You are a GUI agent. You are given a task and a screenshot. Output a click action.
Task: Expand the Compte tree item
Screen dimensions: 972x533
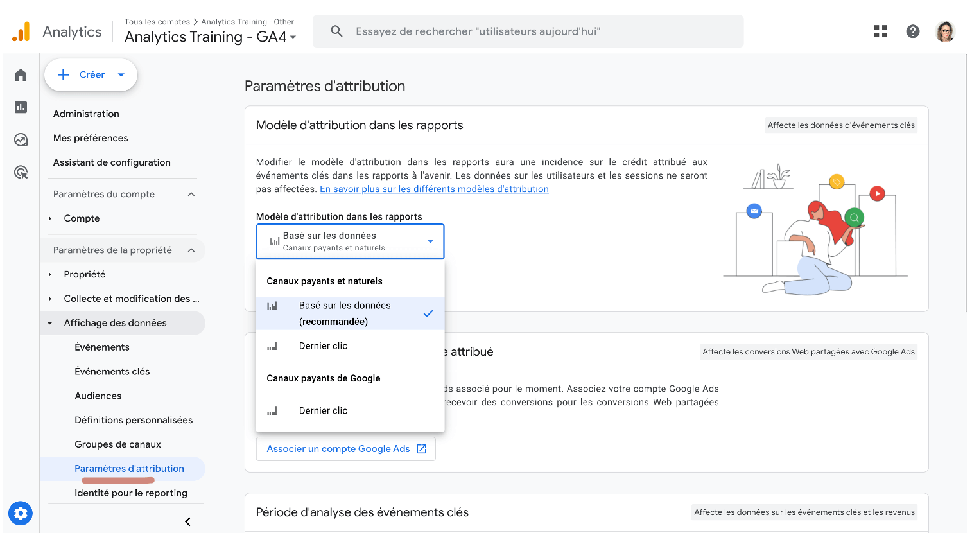pyautogui.click(x=50, y=218)
